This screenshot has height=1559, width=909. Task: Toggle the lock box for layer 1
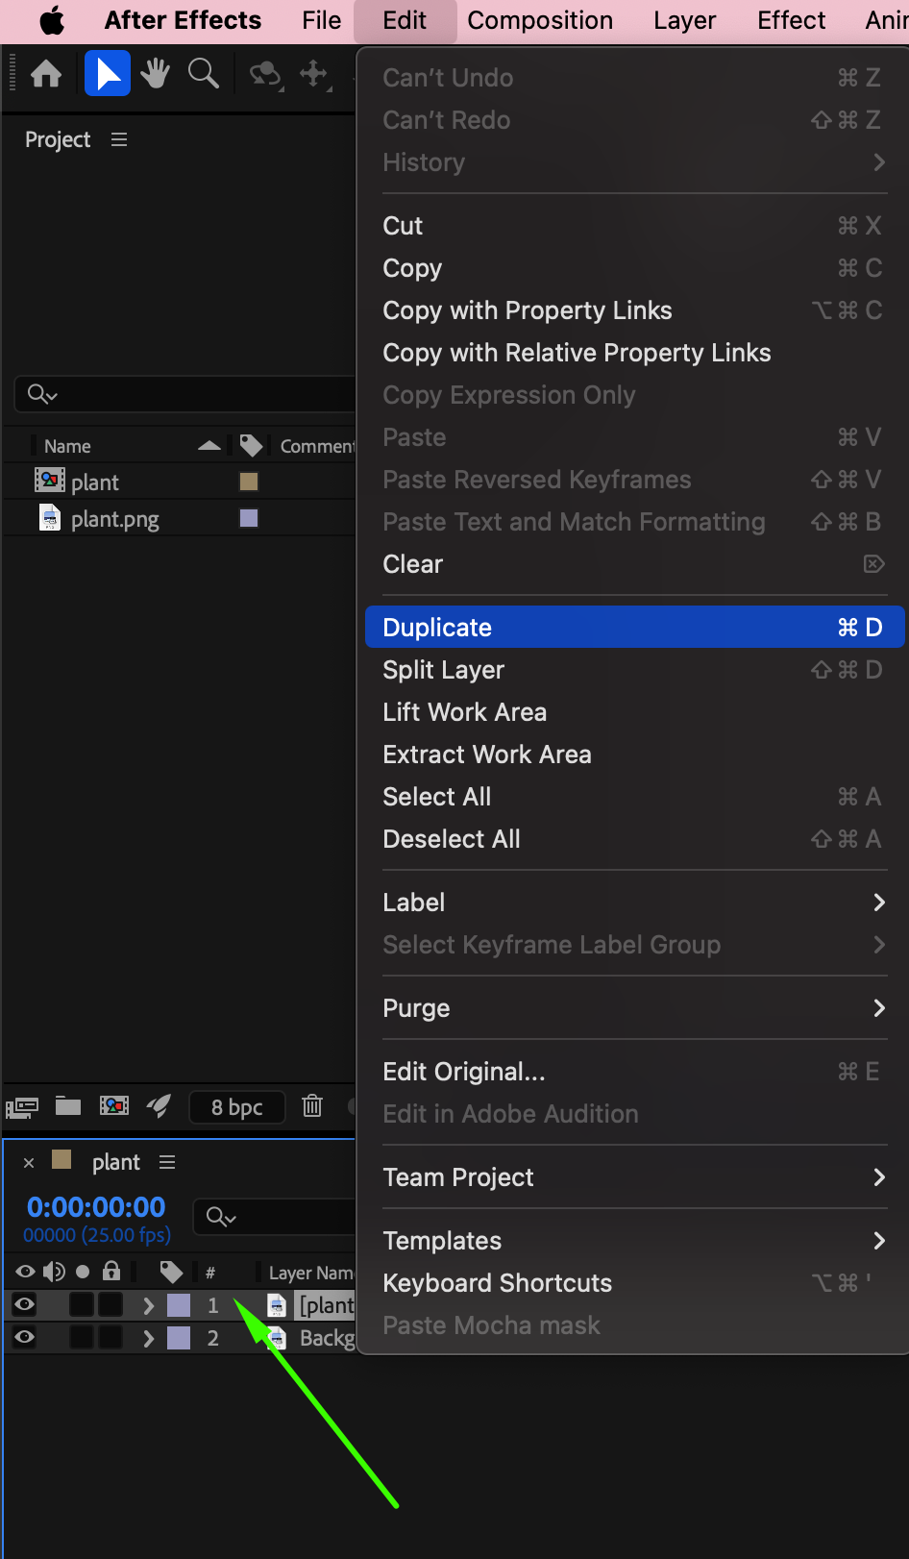tap(111, 1304)
